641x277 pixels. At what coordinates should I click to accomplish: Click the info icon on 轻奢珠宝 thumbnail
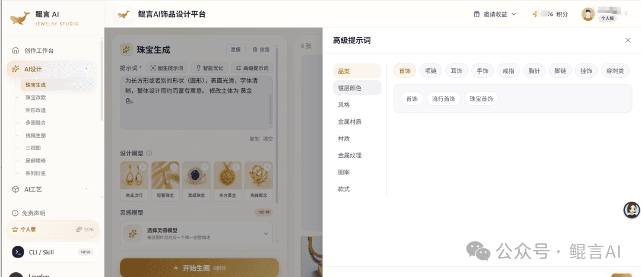coord(174,167)
